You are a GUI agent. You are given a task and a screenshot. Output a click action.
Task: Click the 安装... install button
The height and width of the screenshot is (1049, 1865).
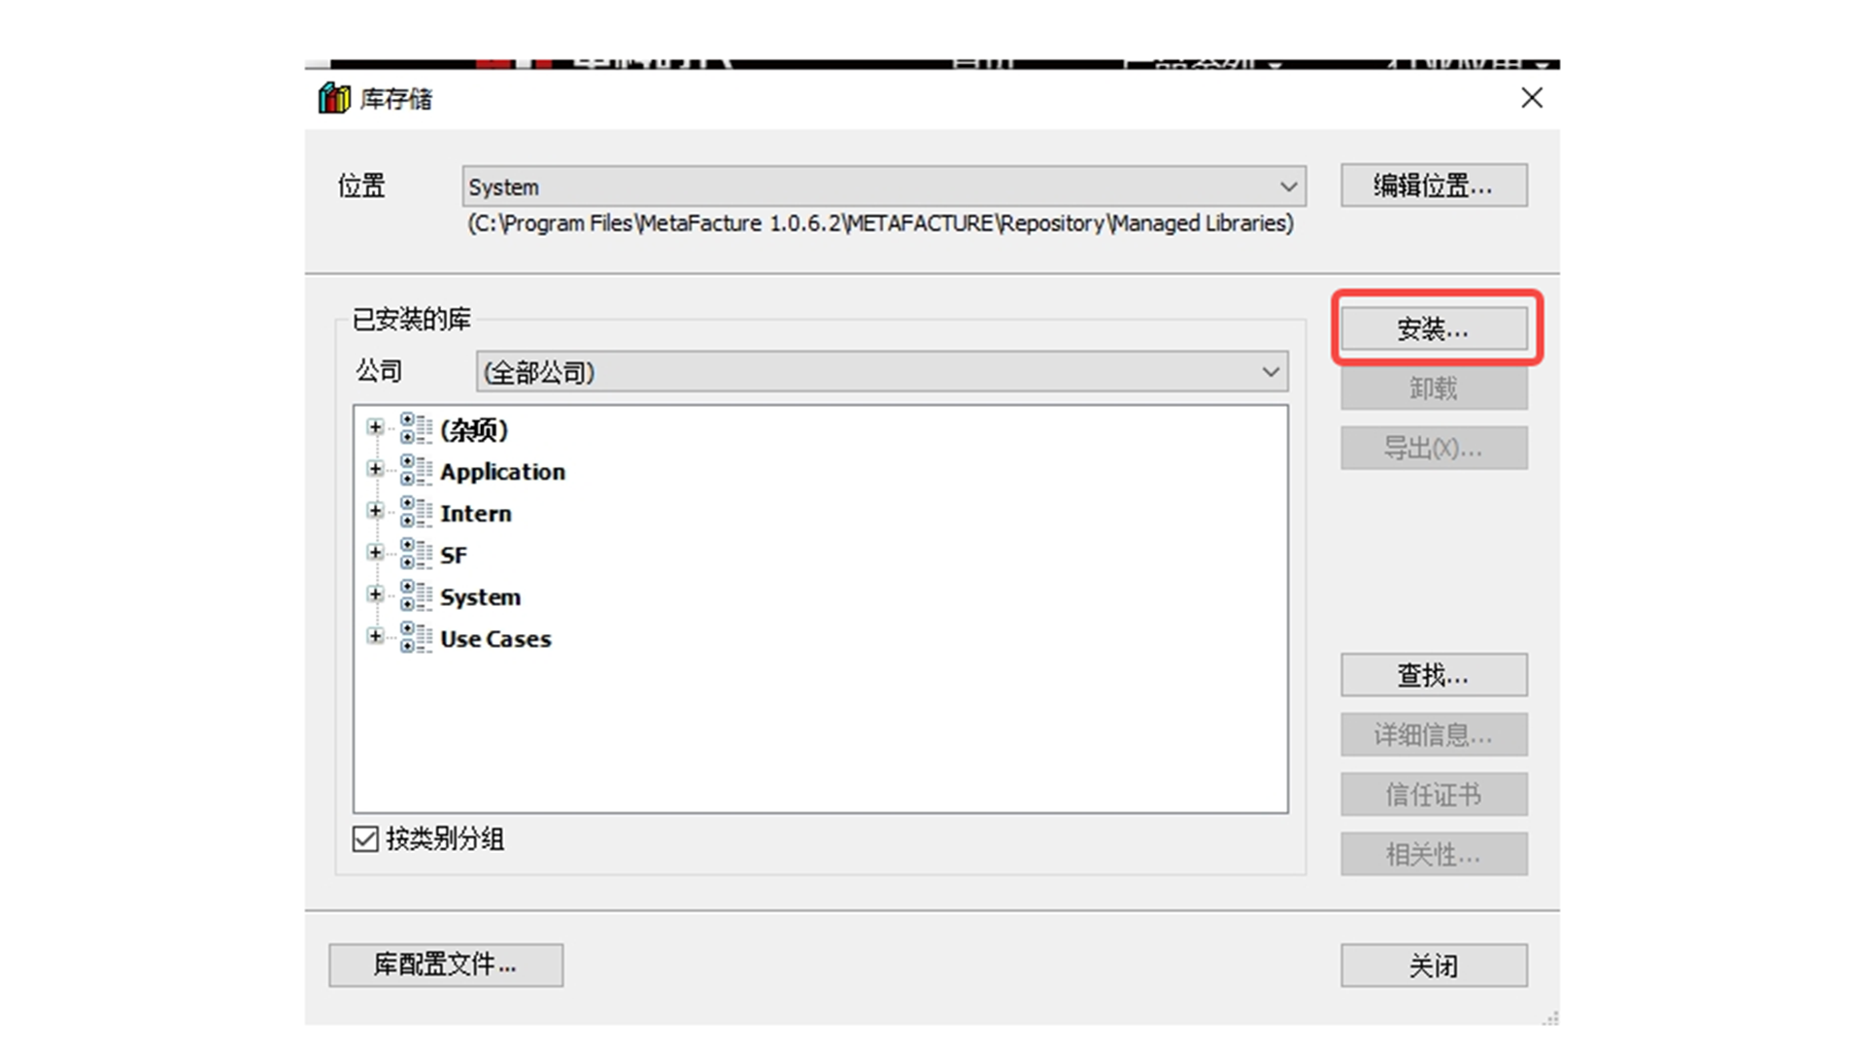point(1433,329)
